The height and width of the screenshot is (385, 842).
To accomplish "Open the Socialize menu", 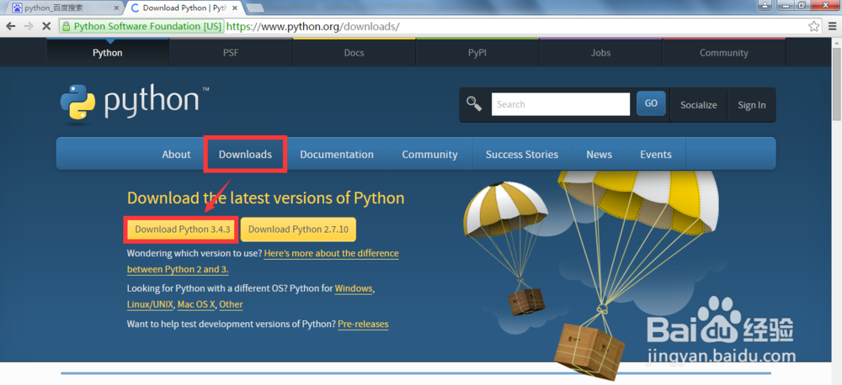I will coord(698,105).
